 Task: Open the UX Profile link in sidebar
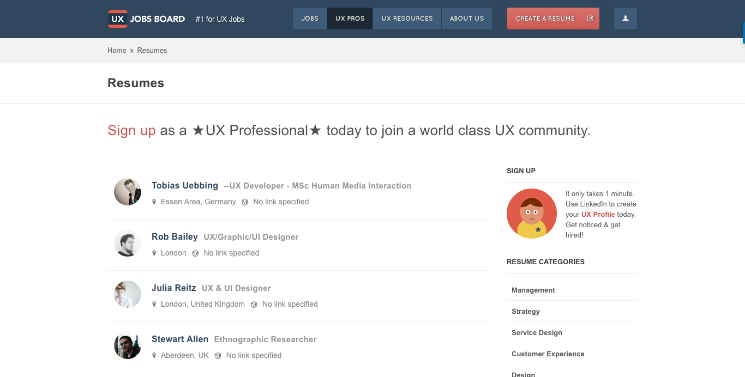(x=598, y=214)
